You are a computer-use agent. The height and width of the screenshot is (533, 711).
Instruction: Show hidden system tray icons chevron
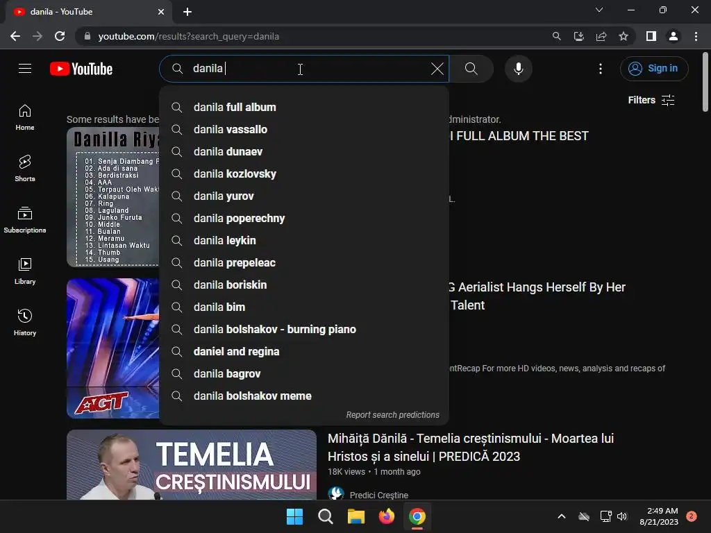(561, 516)
